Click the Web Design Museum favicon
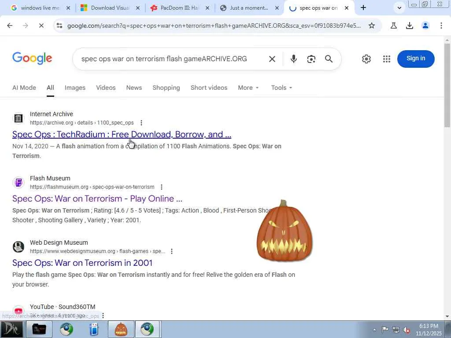This screenshot has width=451, height=338. click(x=18, y=247)
